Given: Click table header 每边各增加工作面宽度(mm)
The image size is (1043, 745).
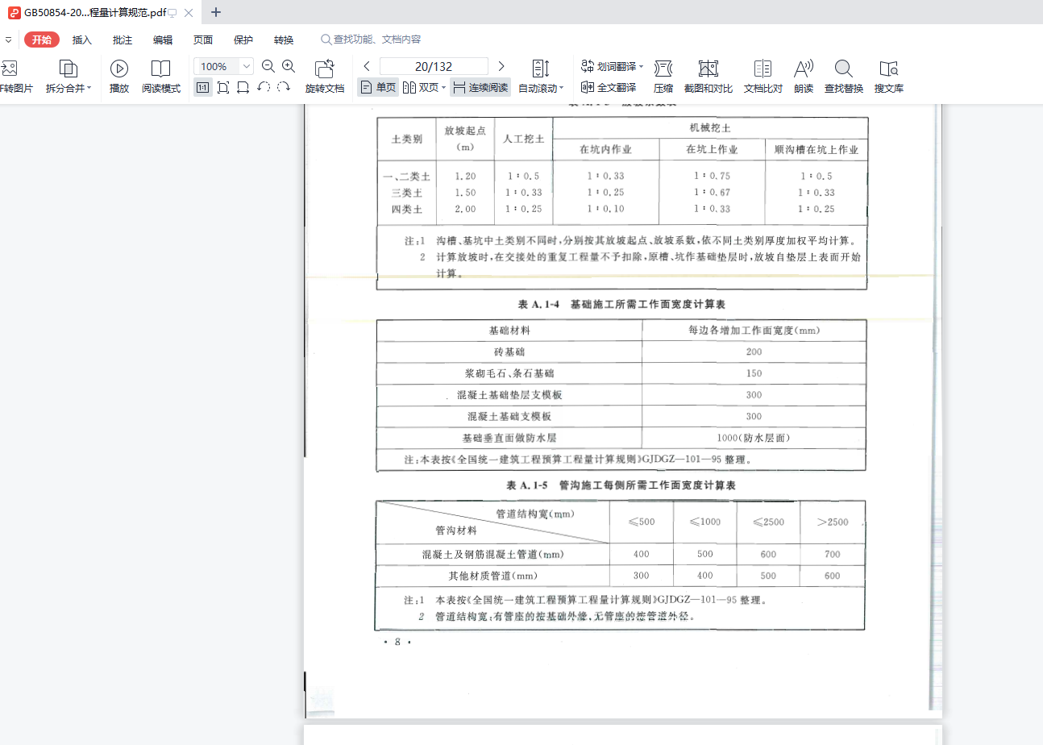Looking at the screenshot, I should (x=754, y=331).
